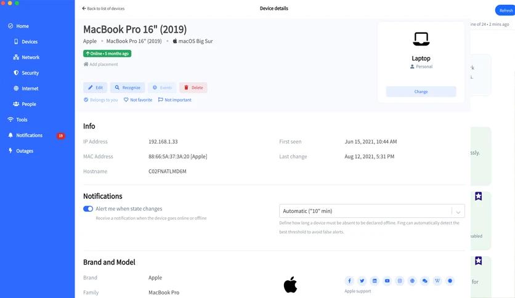Click the last round support icon
The height and width of the screenshot is (298, 515).
click(x=450, y=281)
